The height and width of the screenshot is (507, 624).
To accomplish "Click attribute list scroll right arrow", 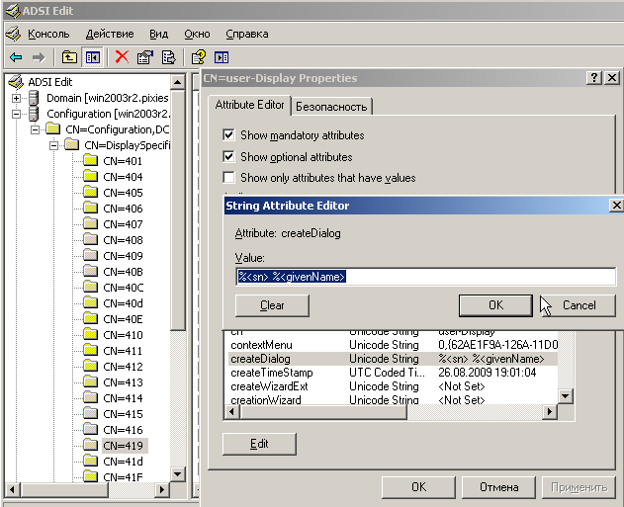I will tap(550, 411).
